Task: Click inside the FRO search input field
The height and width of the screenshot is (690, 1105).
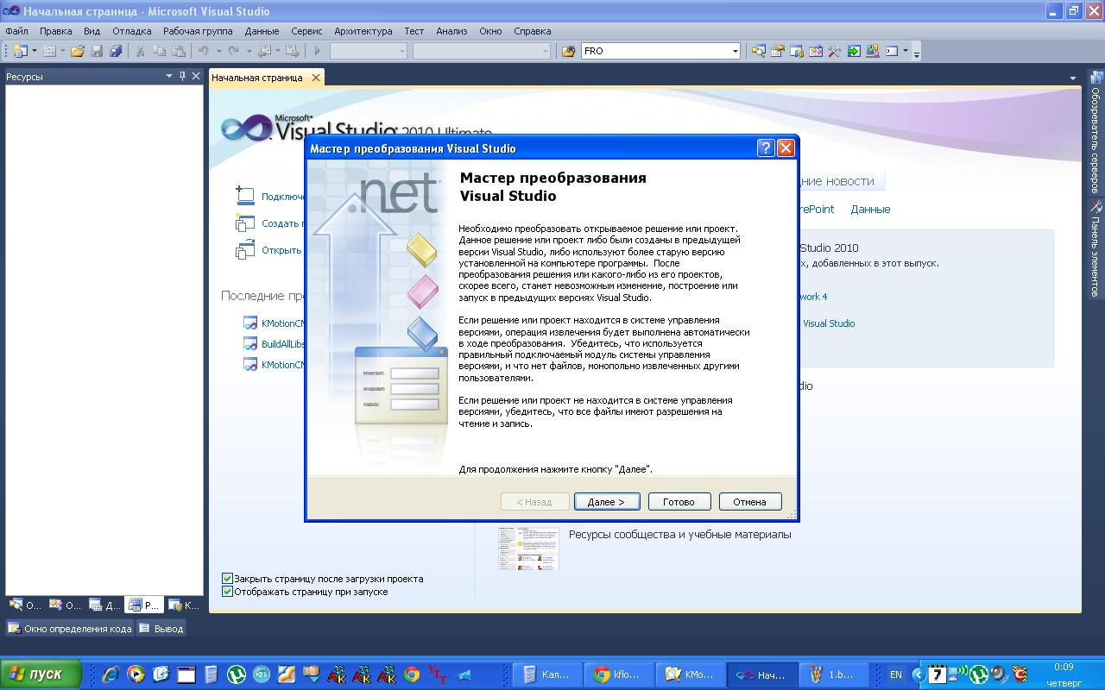Action: click(655, 52)
